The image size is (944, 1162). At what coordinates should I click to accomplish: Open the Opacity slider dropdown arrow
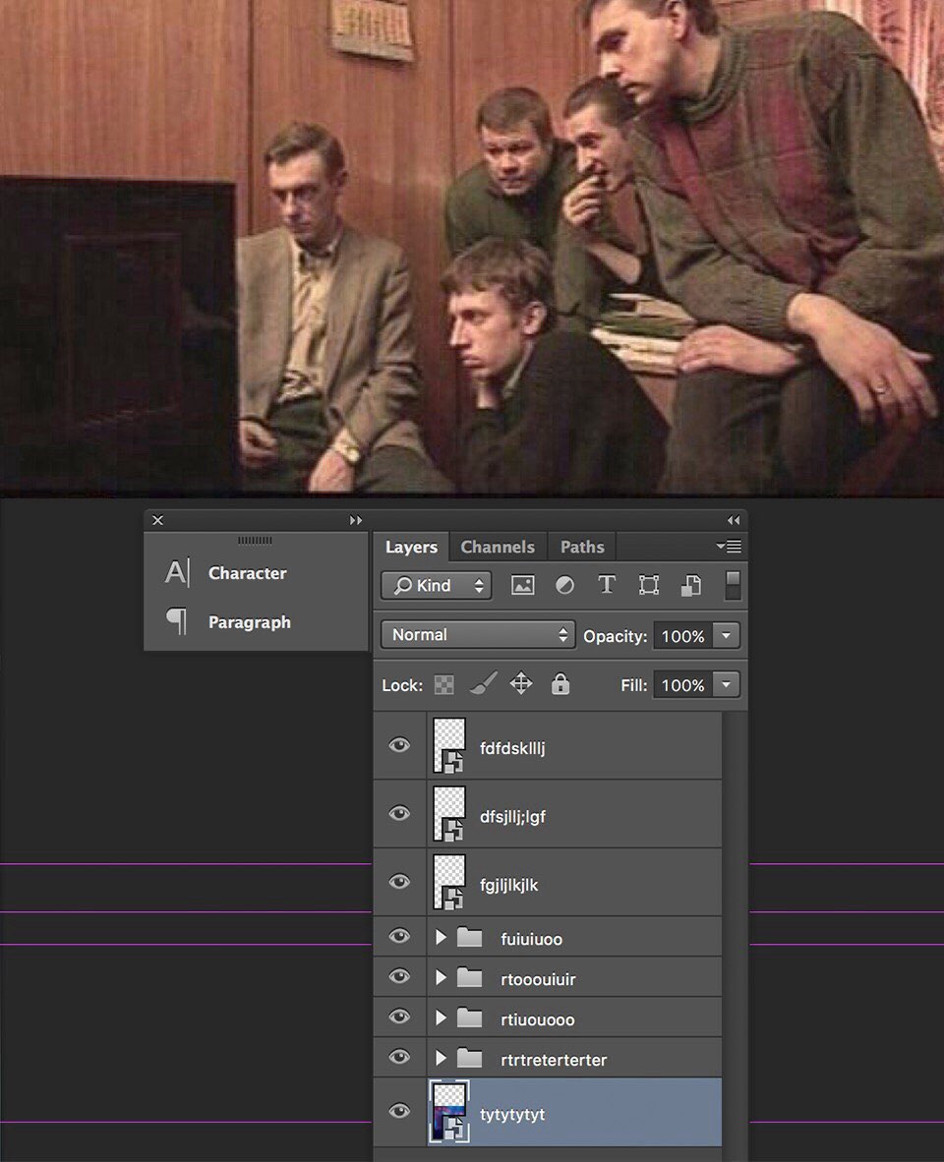(726, 636)
